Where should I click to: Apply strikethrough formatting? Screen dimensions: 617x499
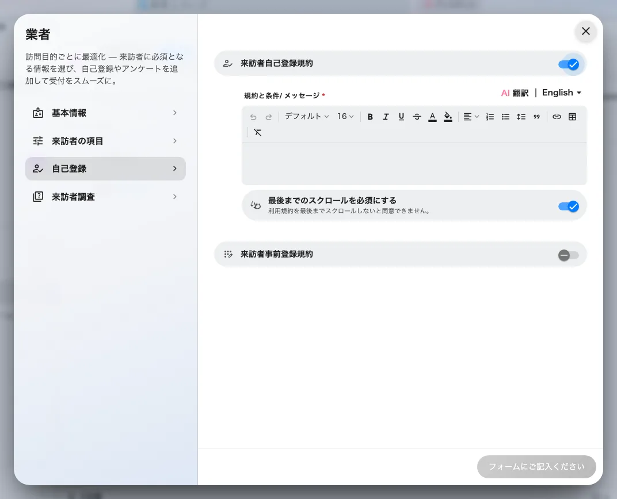coord(417,117)
